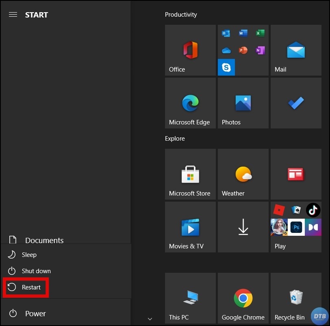The height and width of the screenshot is (326, 330).
Task: Open the Mail app tile
Action: pyautogui.click(x=296, y=50)
